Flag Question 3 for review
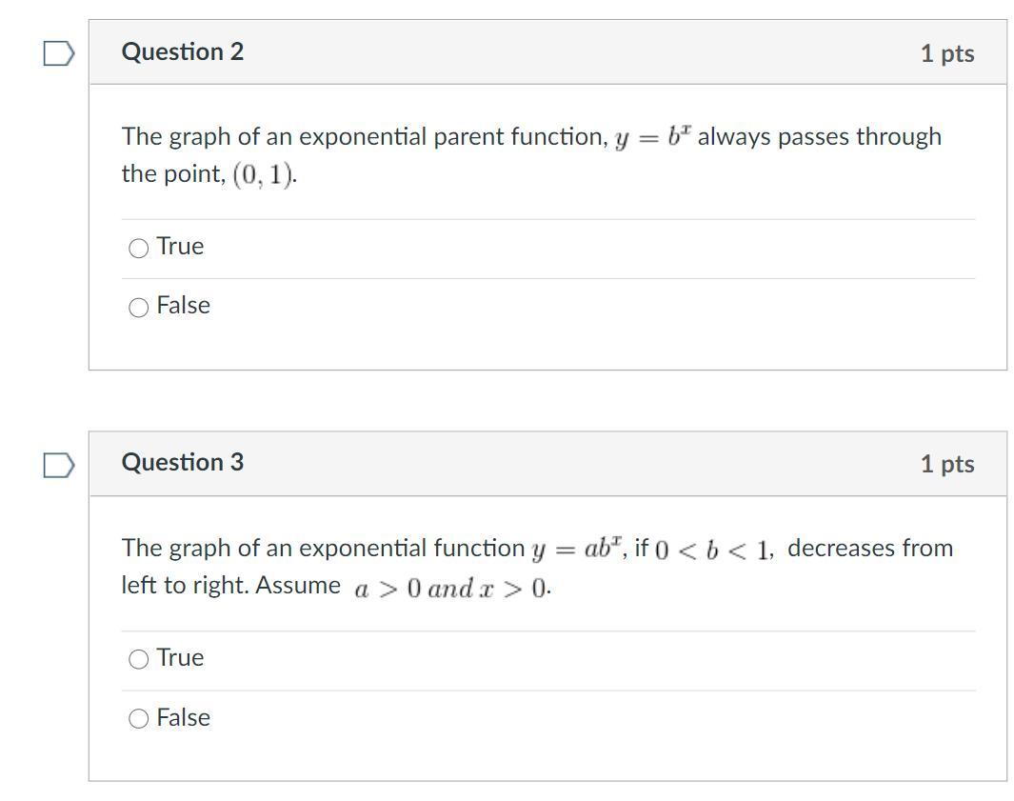The image size is (1014, 801). click(x=59, y=466)
